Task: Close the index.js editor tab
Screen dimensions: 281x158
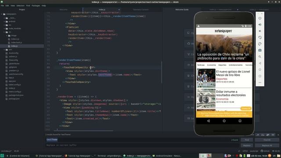Action: 119,10
